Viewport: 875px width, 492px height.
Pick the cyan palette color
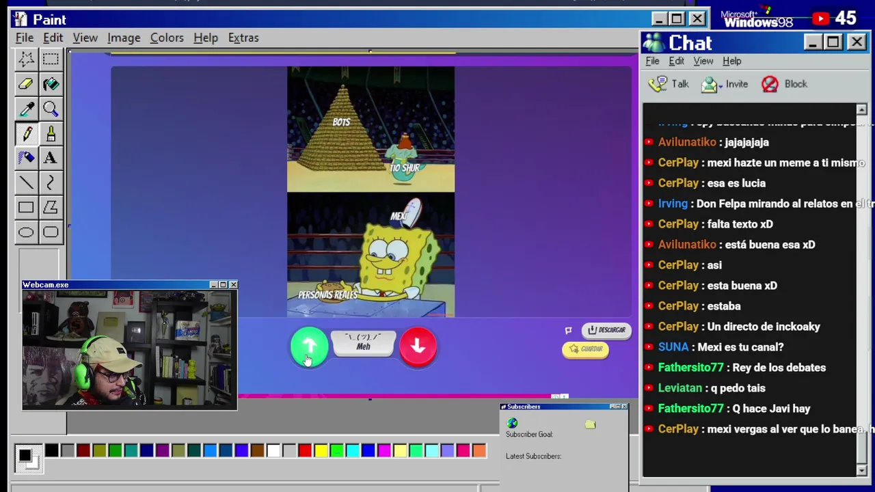coord(353,450)
